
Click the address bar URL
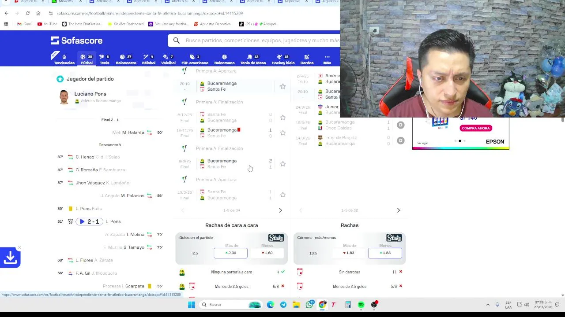click(x=150, y=13)
